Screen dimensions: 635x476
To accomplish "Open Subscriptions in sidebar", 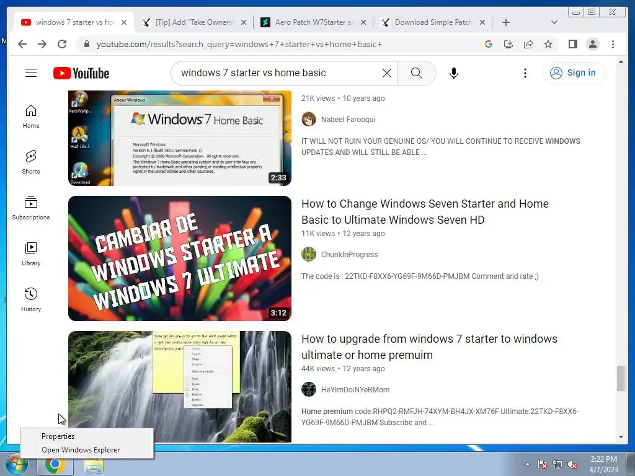I will 31,208.
